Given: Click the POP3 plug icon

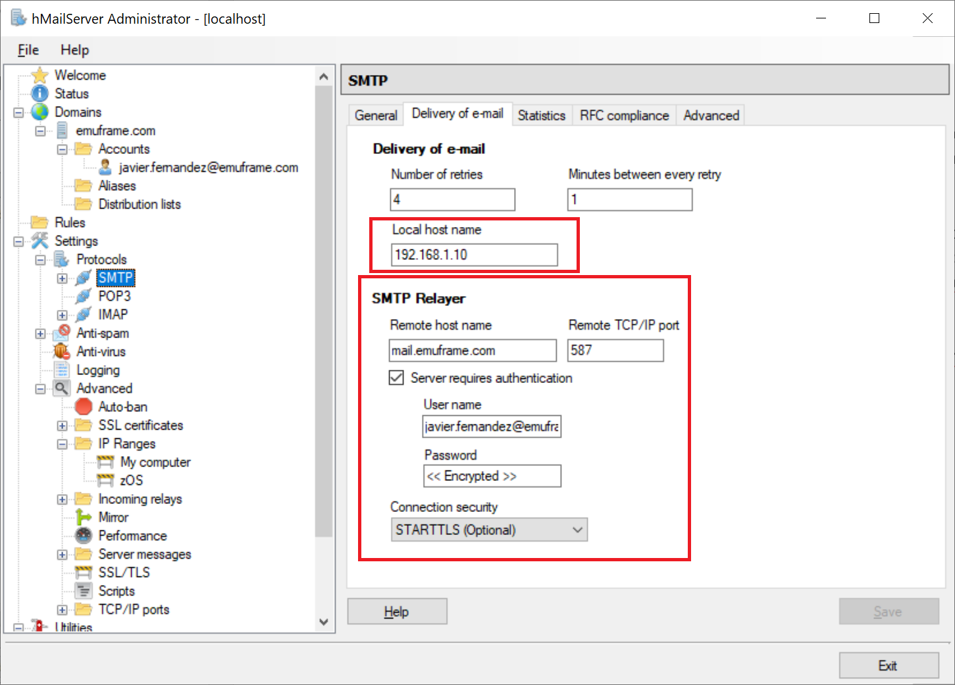Looking at the screenshot, I should click(83, 296).
